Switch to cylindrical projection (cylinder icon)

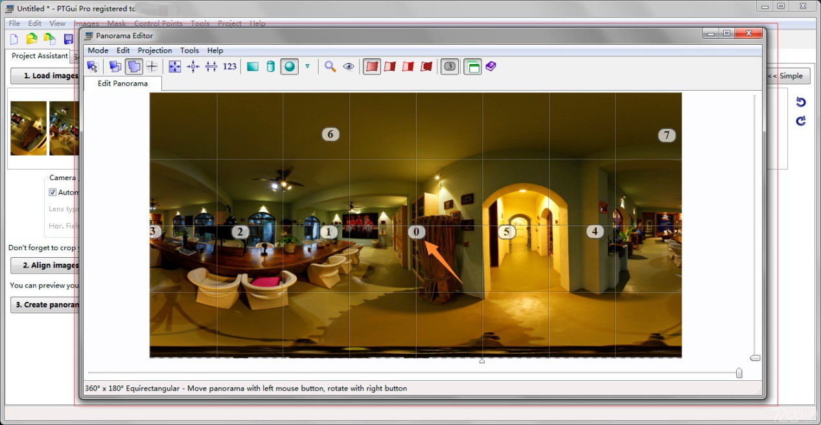tap(270, 66)
